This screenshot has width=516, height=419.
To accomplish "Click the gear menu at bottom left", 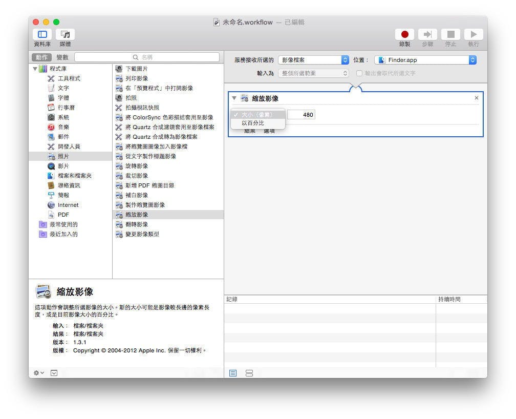I will tap(39, 373).
